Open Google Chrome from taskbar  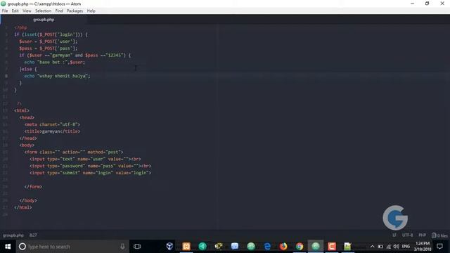(300, 246)
